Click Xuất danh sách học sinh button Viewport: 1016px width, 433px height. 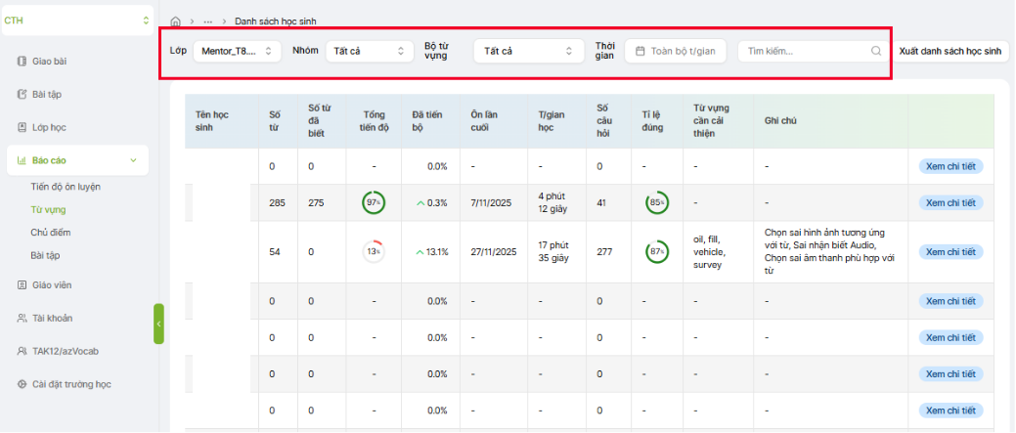click(x=950, y=51)
